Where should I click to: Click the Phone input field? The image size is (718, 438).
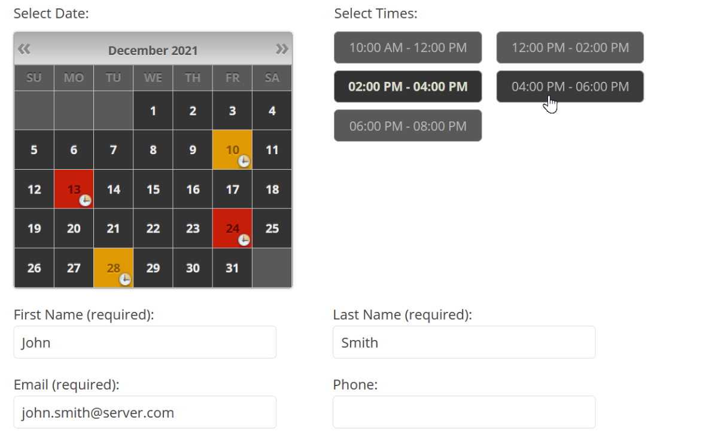coord(464,412)
